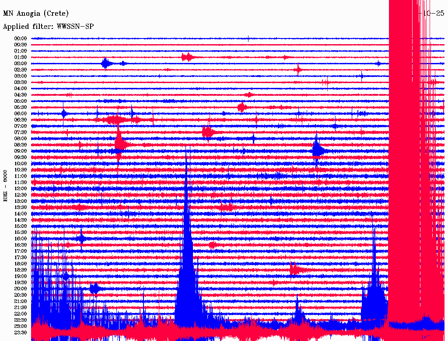Select the 03:30 time label

pos(21,82)
